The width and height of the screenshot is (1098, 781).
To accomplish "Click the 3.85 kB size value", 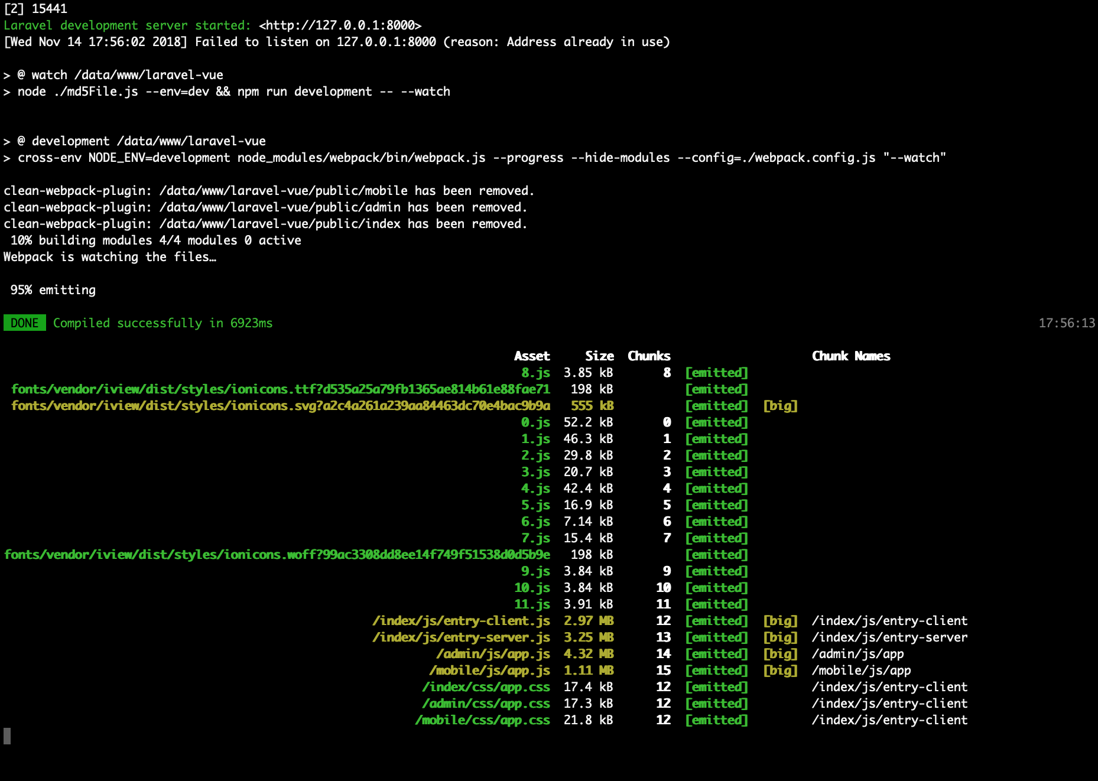I will (x=589, y=373).
